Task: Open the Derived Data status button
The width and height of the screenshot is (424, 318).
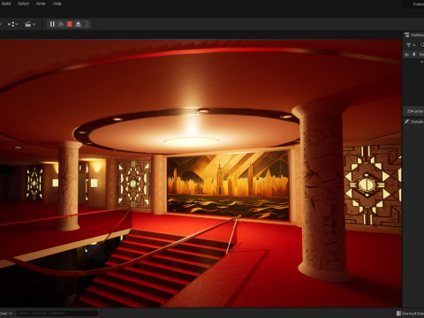Action: click(x=410, y=314)
